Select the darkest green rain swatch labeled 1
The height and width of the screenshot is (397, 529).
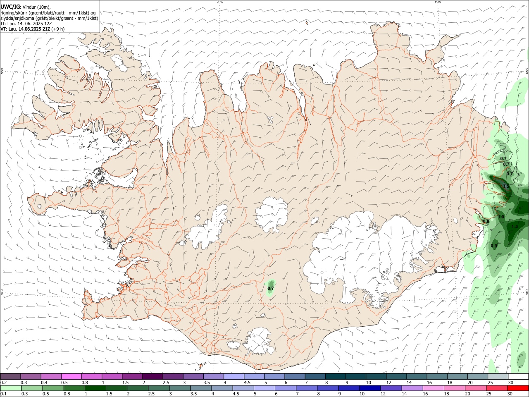pyautogui.click(x=95, y=388)
